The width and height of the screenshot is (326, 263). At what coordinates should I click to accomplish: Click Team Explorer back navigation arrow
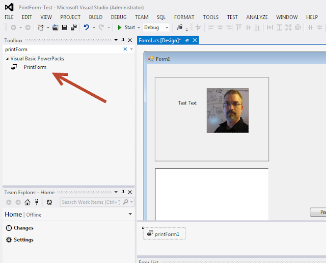[9, 202]
